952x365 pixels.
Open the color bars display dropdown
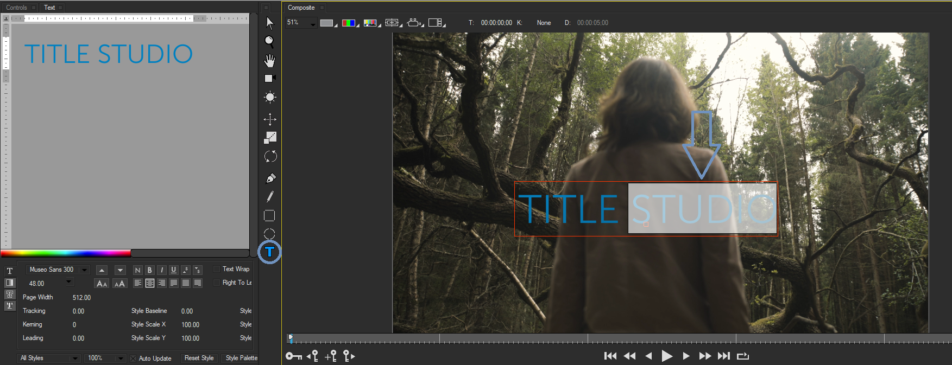[372, 23]
